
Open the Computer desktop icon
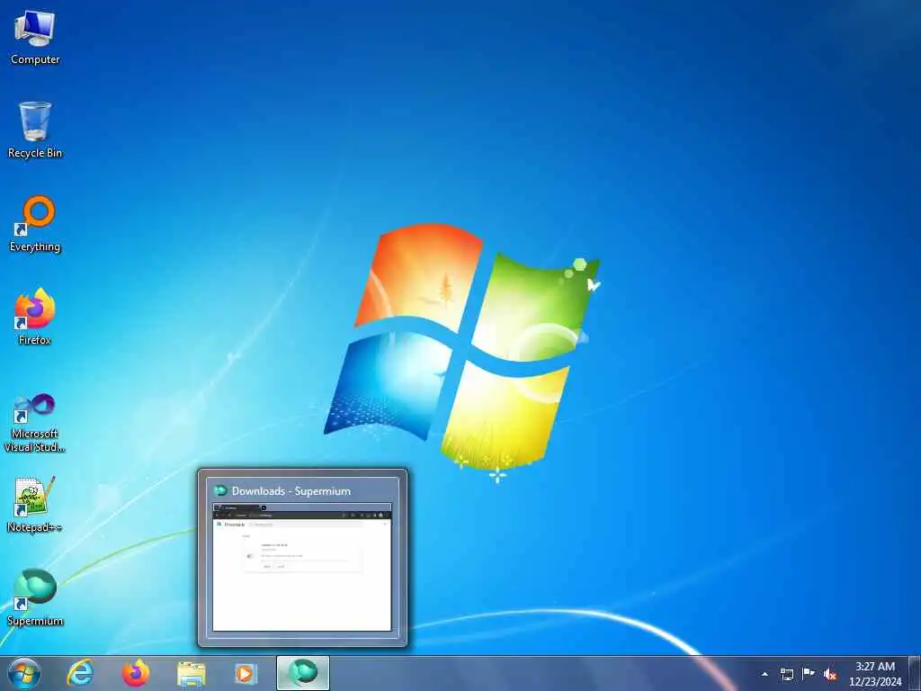point(35,38)
